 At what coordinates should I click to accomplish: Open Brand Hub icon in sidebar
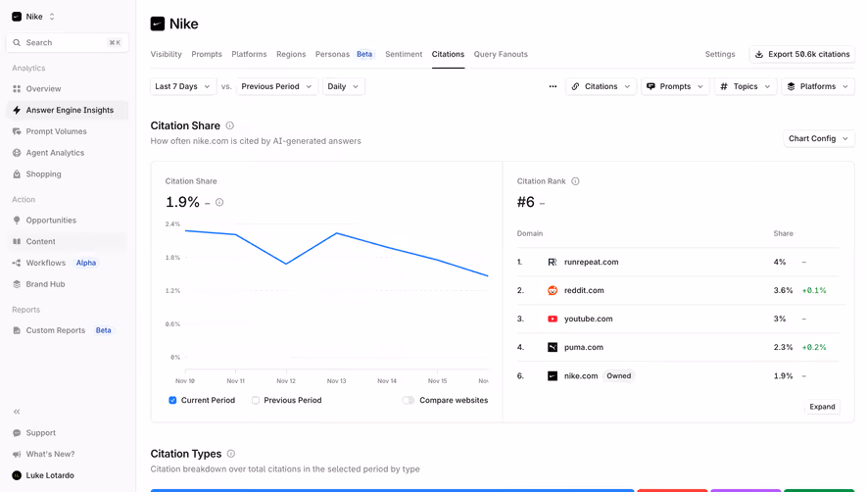17,284
